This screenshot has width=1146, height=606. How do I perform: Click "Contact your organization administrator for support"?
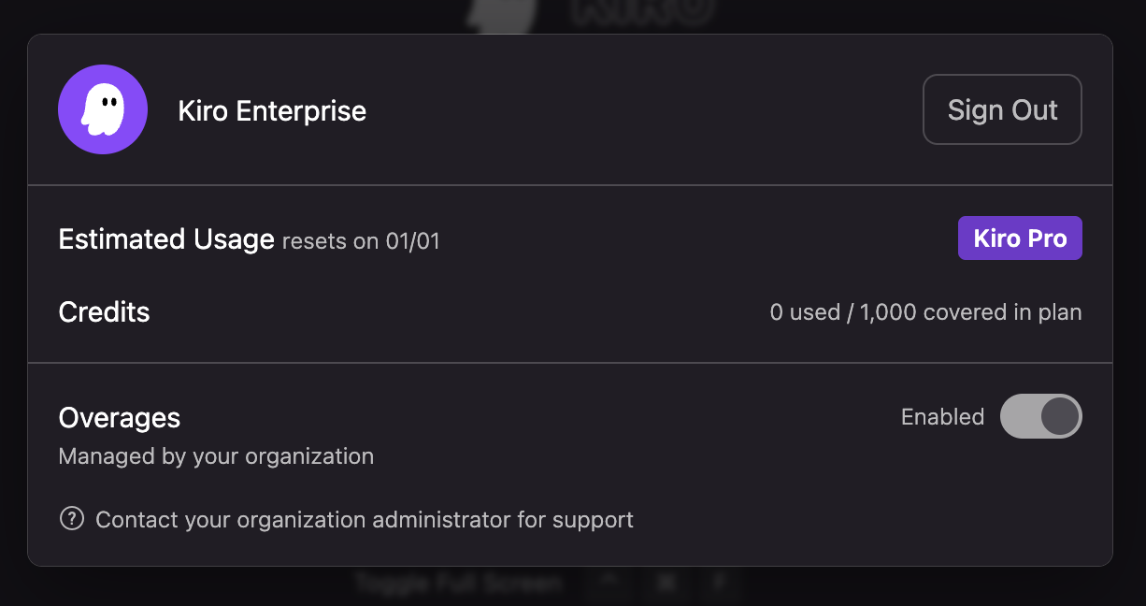coord(365,519)
